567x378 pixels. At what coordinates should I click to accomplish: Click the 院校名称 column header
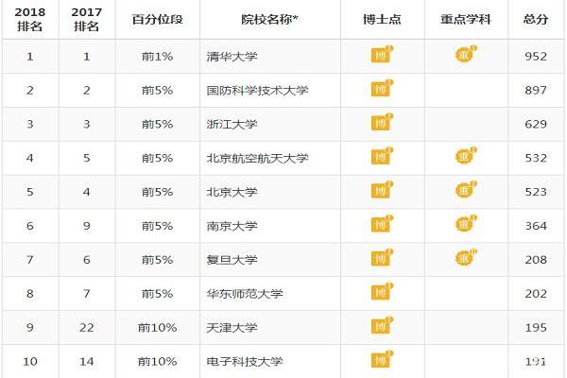click(x=269, y=19)
